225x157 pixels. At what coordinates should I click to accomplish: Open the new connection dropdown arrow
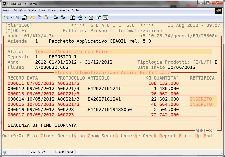coord(11,18)
